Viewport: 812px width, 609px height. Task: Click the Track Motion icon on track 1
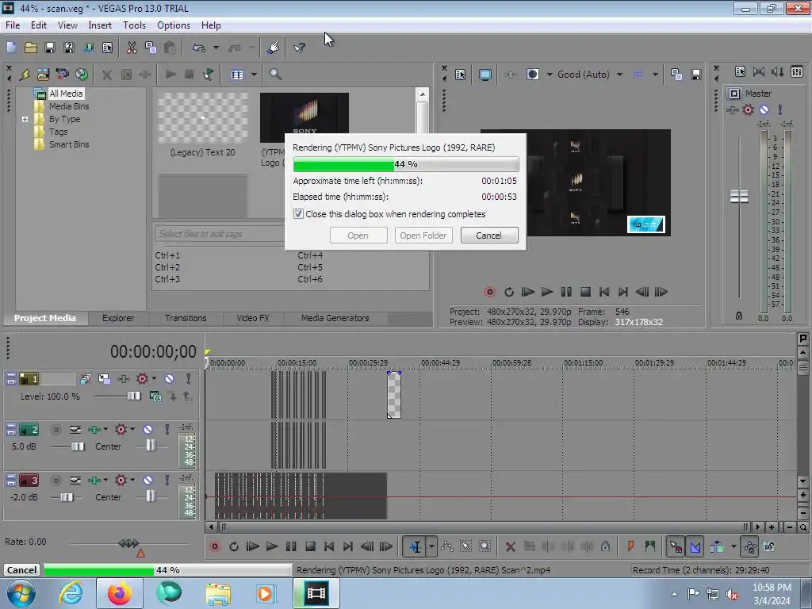[104, 378]
